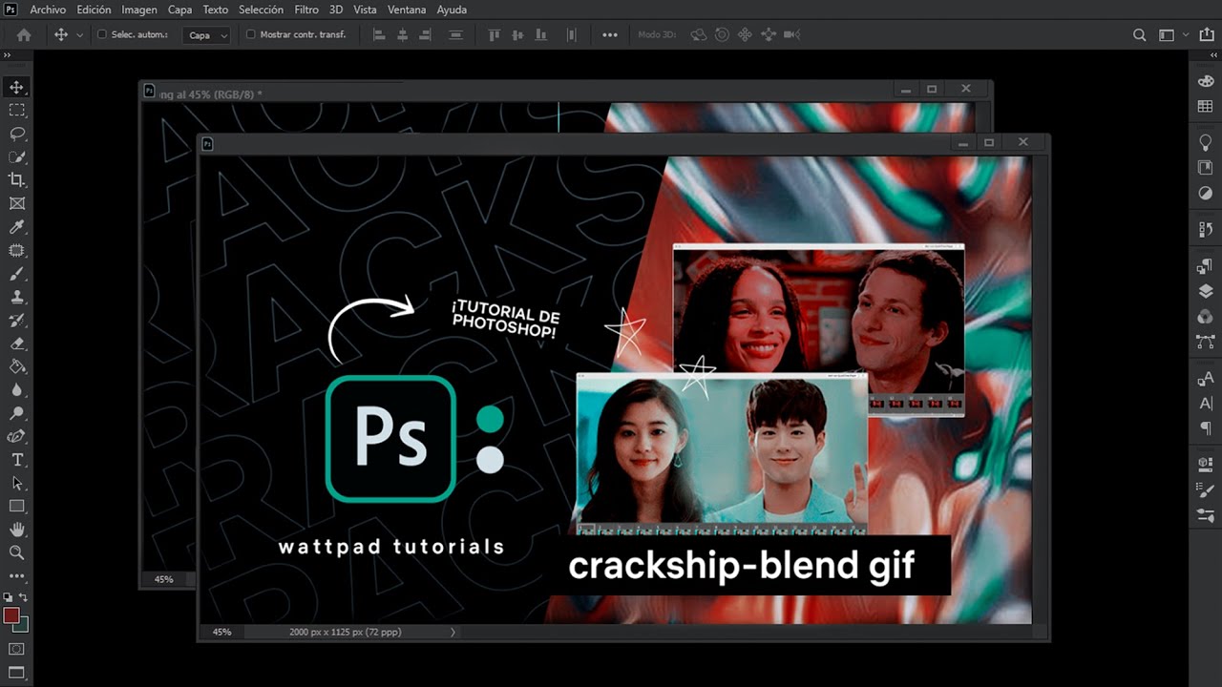Align horizontal centers button
The height and width of the screenshot is (687, 1222).
point(403,34)
